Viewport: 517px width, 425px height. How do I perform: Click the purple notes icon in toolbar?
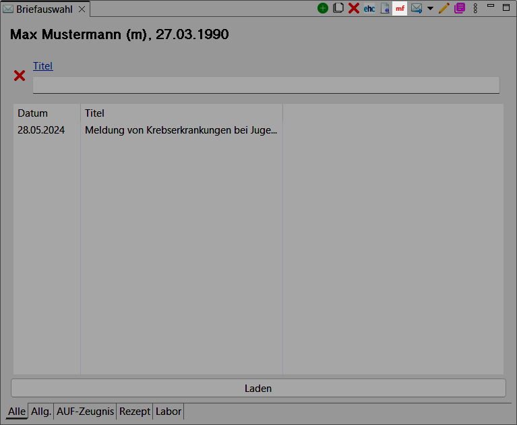(460, 9)
